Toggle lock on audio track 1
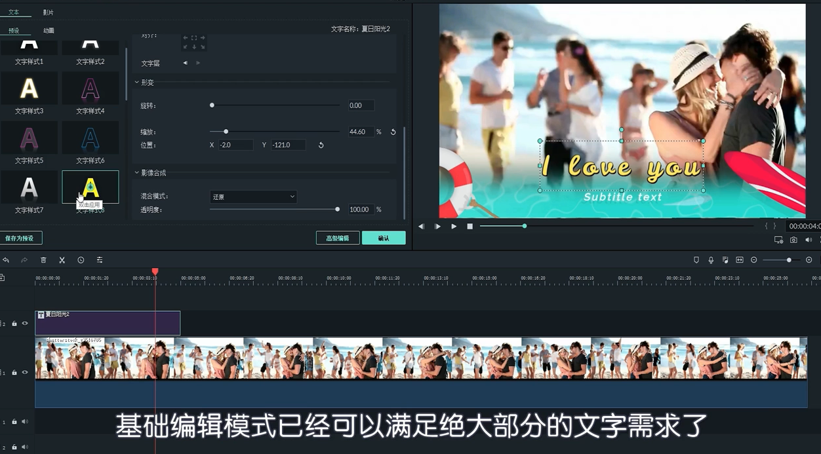The image size is (821, 454). pyautogui.click(x=14, y=422)
